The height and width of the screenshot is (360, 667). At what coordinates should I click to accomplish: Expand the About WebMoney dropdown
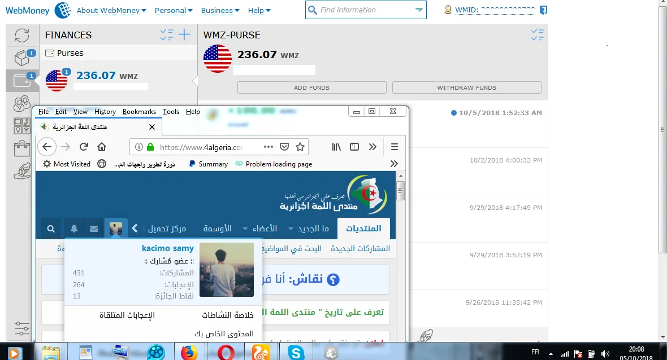pyautogui.click(x=111, y=10)
